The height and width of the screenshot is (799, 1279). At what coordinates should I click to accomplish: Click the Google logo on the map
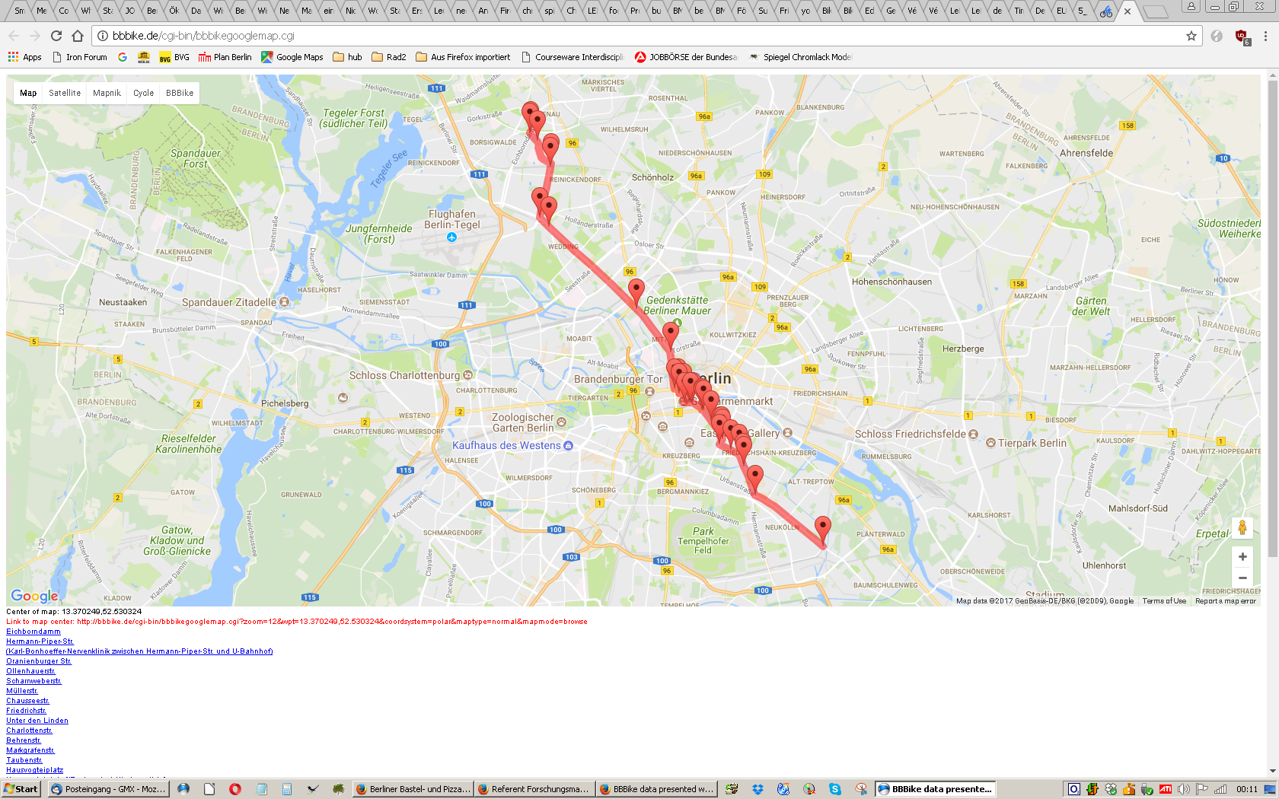pos(34,596)
